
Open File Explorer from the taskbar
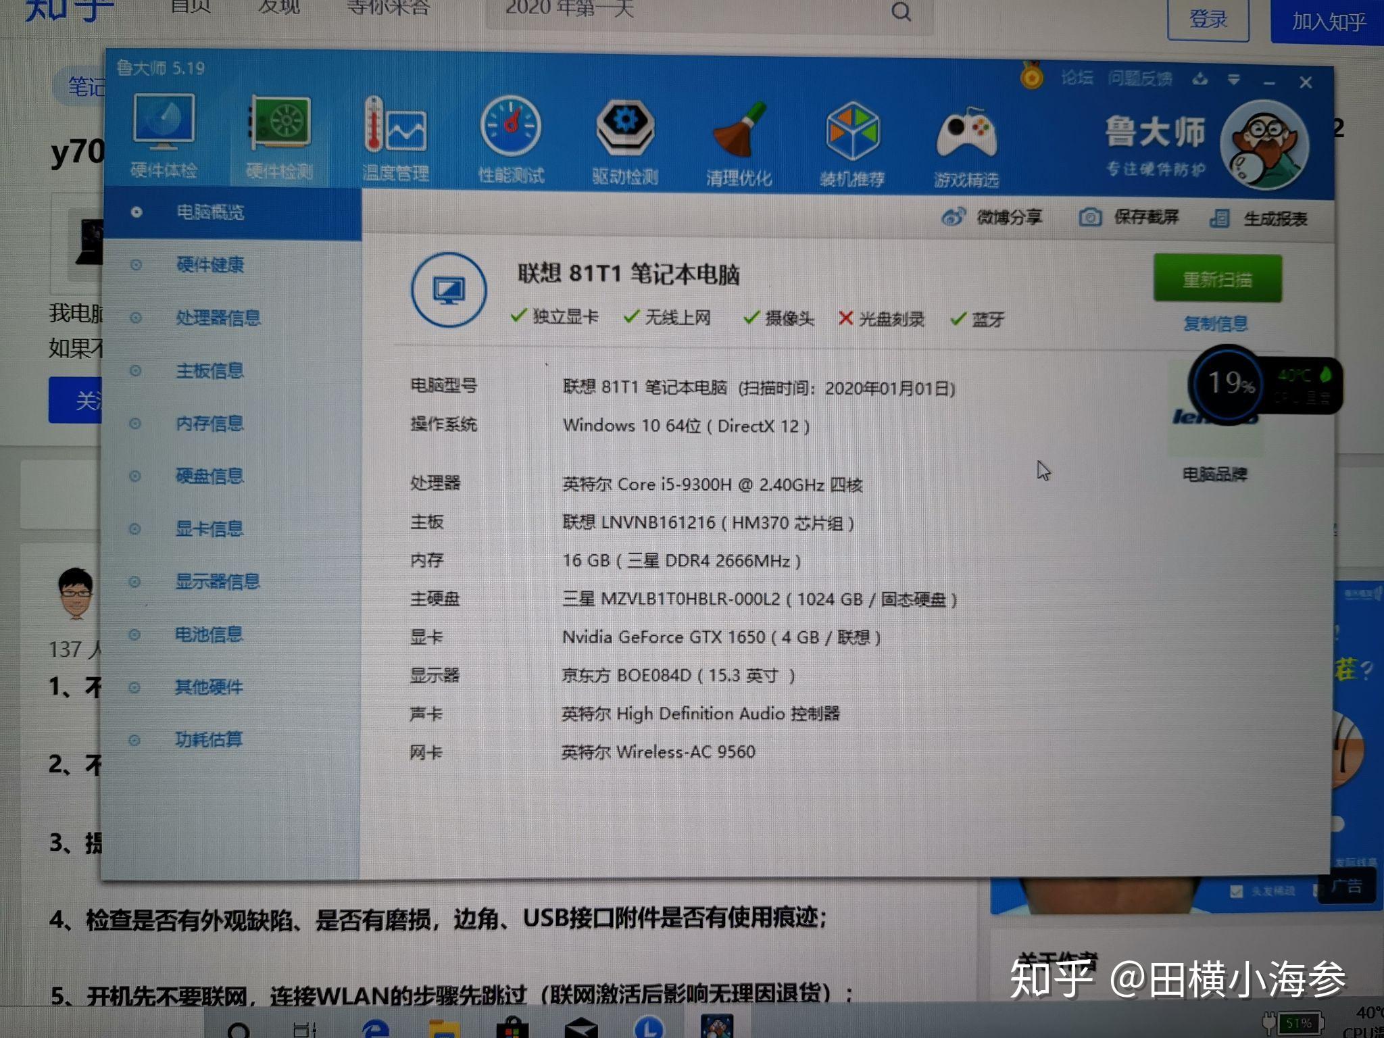[444, 1028]
